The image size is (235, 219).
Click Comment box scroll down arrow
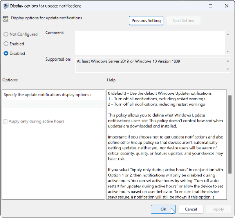coord(228,52)
